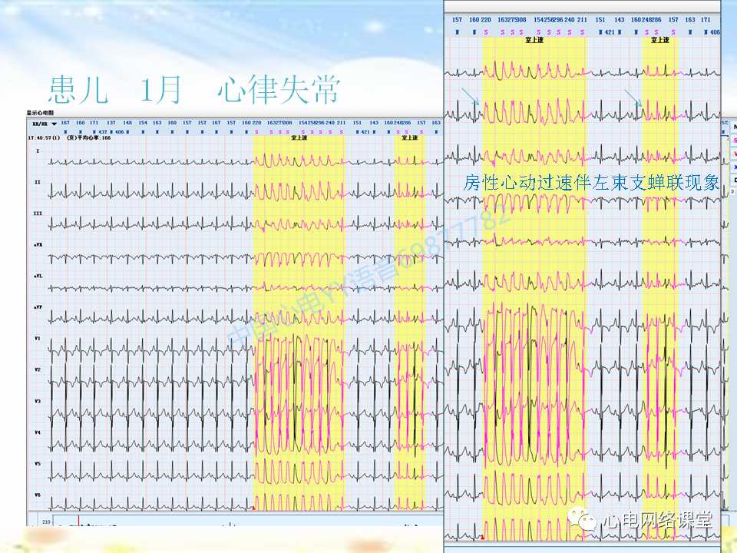Select the first 室上速 label in main strip
This screenshot has height=553, width=737.
click(x=299, y=137)
